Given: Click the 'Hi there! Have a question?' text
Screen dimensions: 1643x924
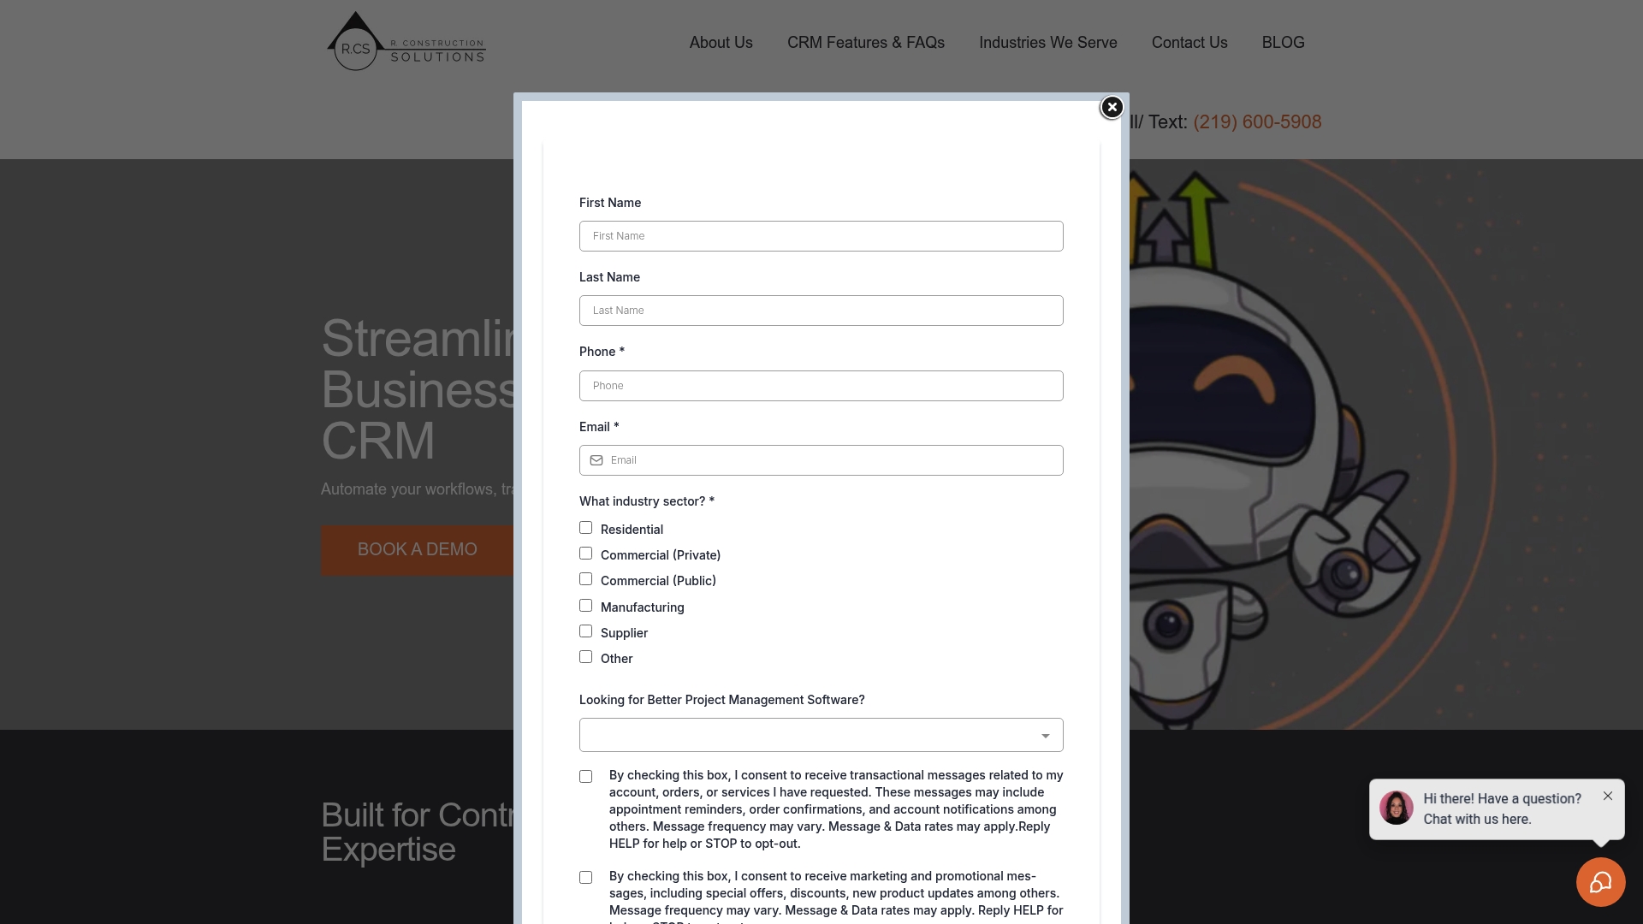Looking at the screenshot, I should point(1502,799).
